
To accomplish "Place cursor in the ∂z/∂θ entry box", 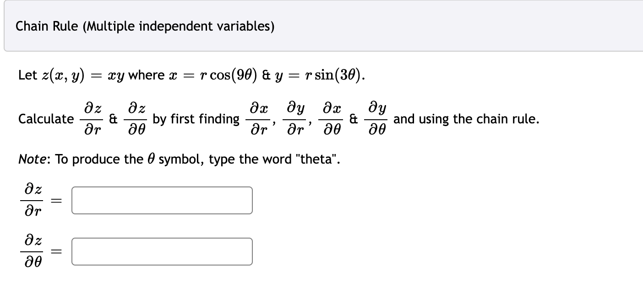I will pyautogui.click(x=162, y=251).
